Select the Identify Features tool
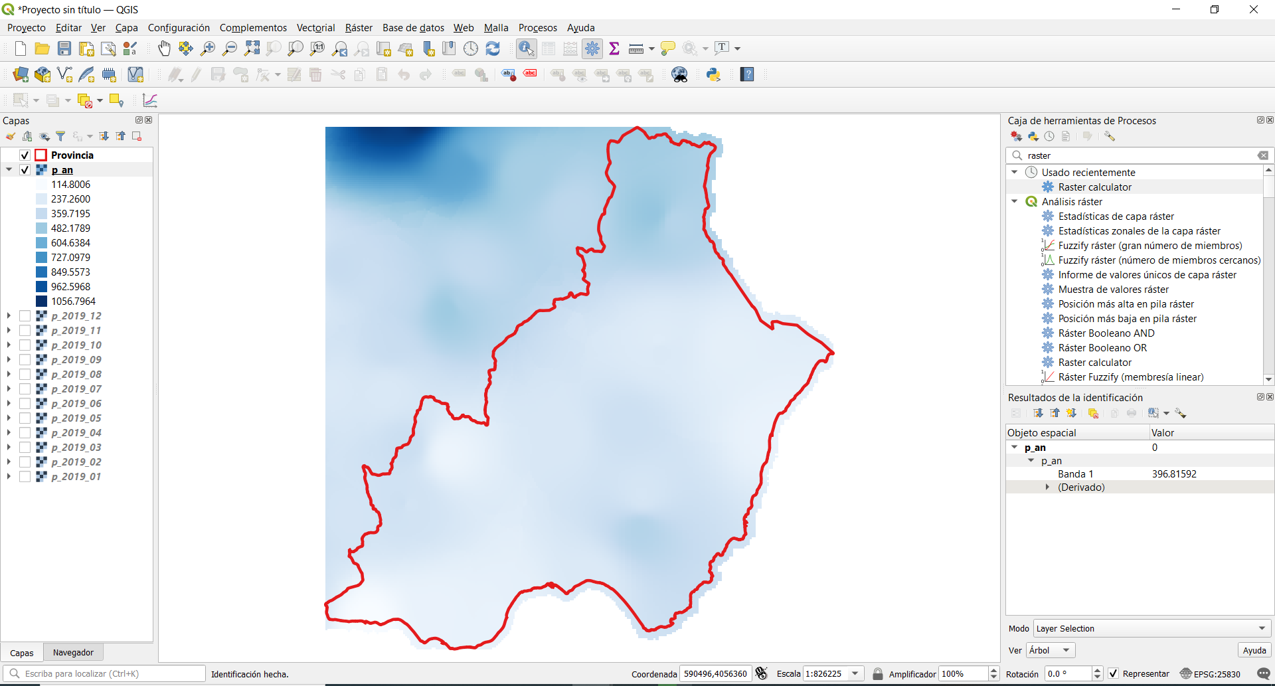This screenshot has height=686, width=1275. (526, 48)
